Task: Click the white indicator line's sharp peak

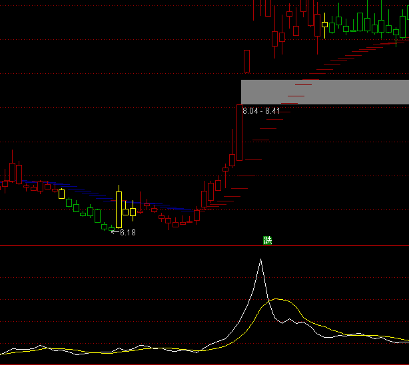Action: 261,260
